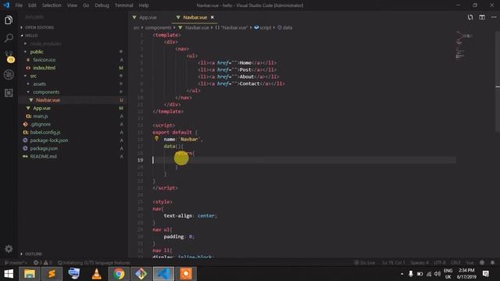This screenshot has width=500, height=281.
Task: Open the Selection menu
Action: 52,5
